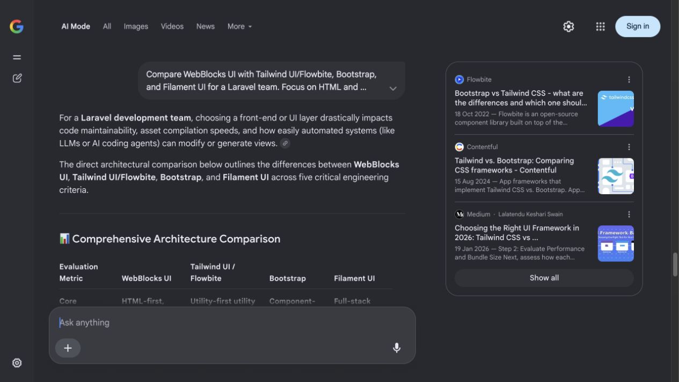Open Bootstrap vs Tailwind CSS article link
Image resolution: width=679 pixels, height=382 pixels.
[521, 98]
